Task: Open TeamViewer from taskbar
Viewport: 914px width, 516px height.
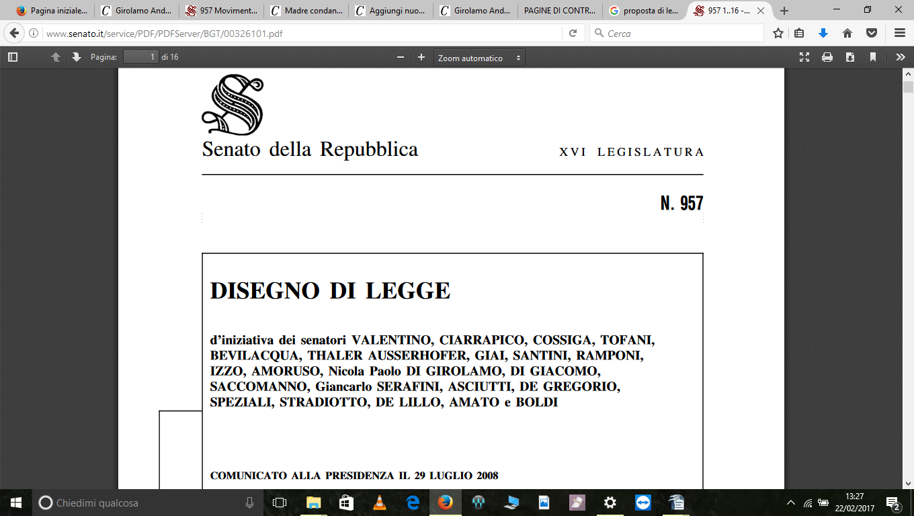Action: (643, 503)
